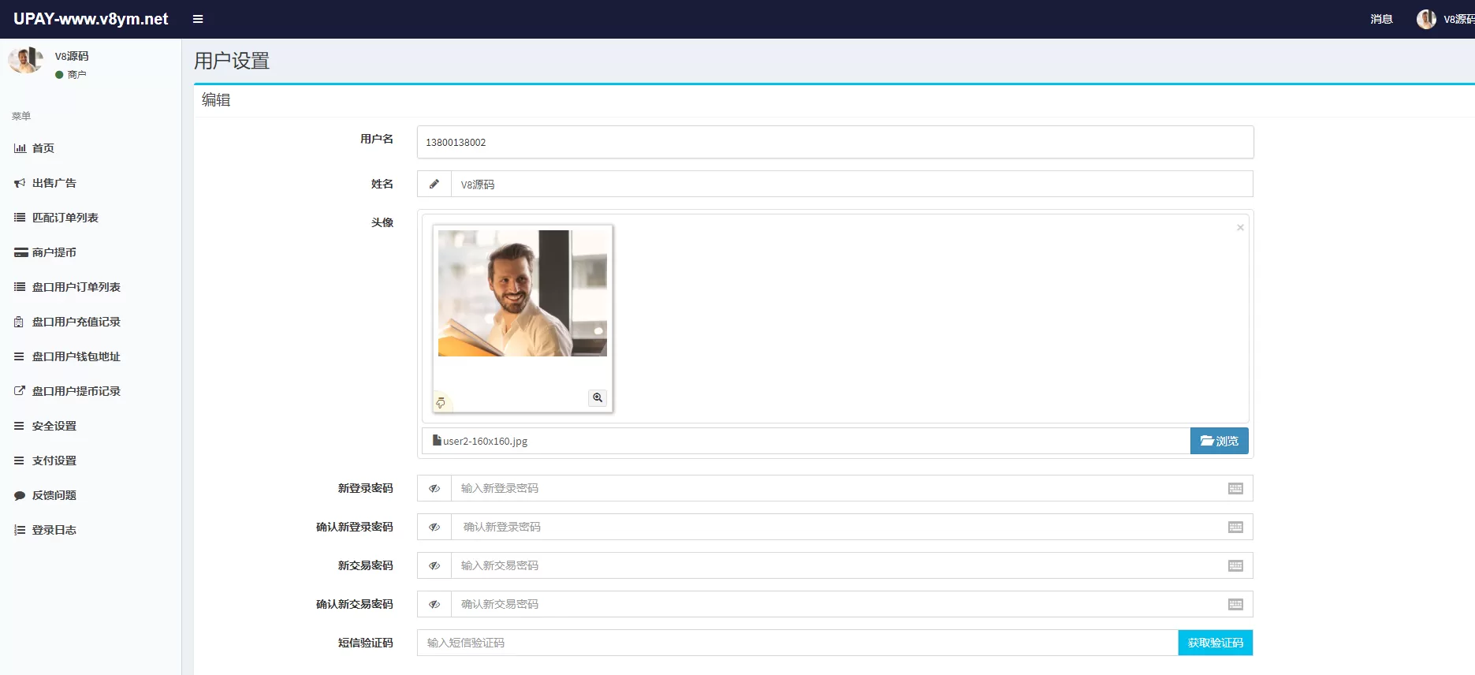Remove avatar using the X icon
This screenshot has height=675, width=1475.
tap(1240, 228)
